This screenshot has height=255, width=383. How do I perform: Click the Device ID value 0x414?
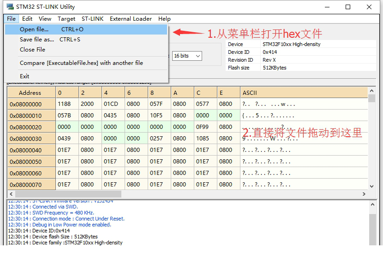point(269,52)
